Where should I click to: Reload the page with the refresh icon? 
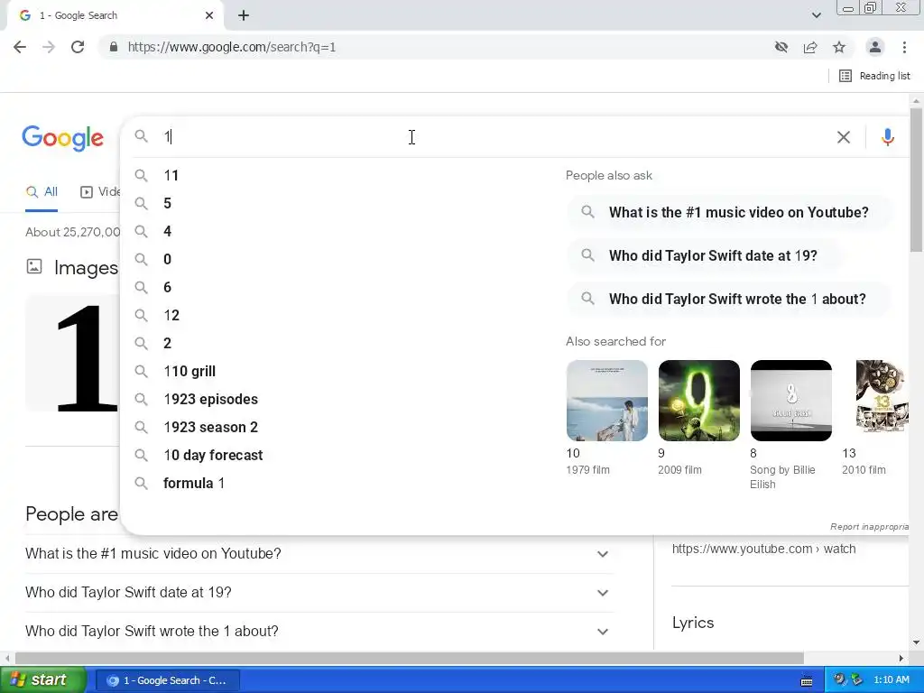coord(78,47)
